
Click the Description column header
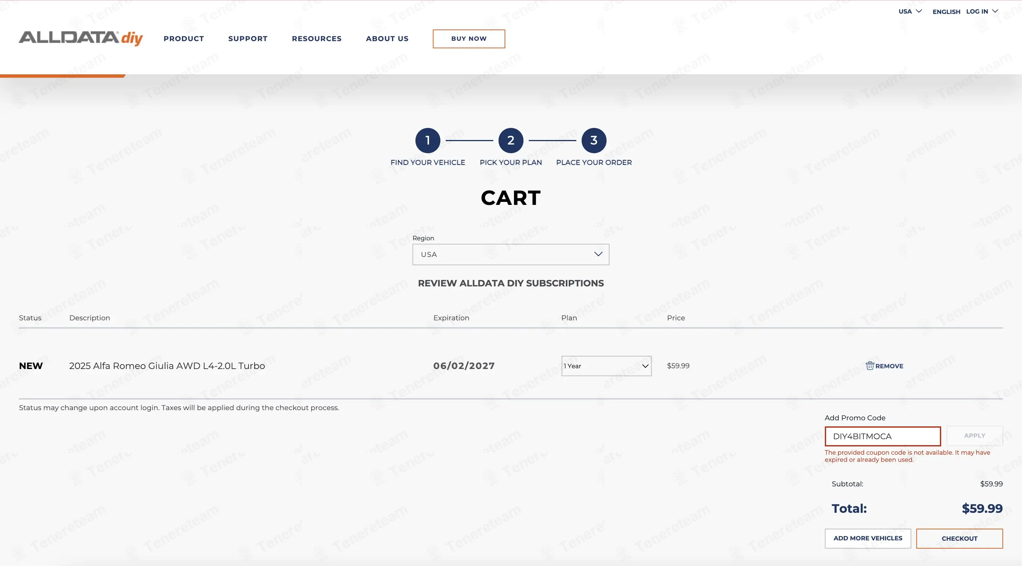(x=90, y=318)
